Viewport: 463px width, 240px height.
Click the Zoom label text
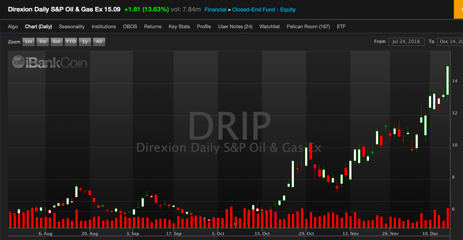click(x=14, y=42)
